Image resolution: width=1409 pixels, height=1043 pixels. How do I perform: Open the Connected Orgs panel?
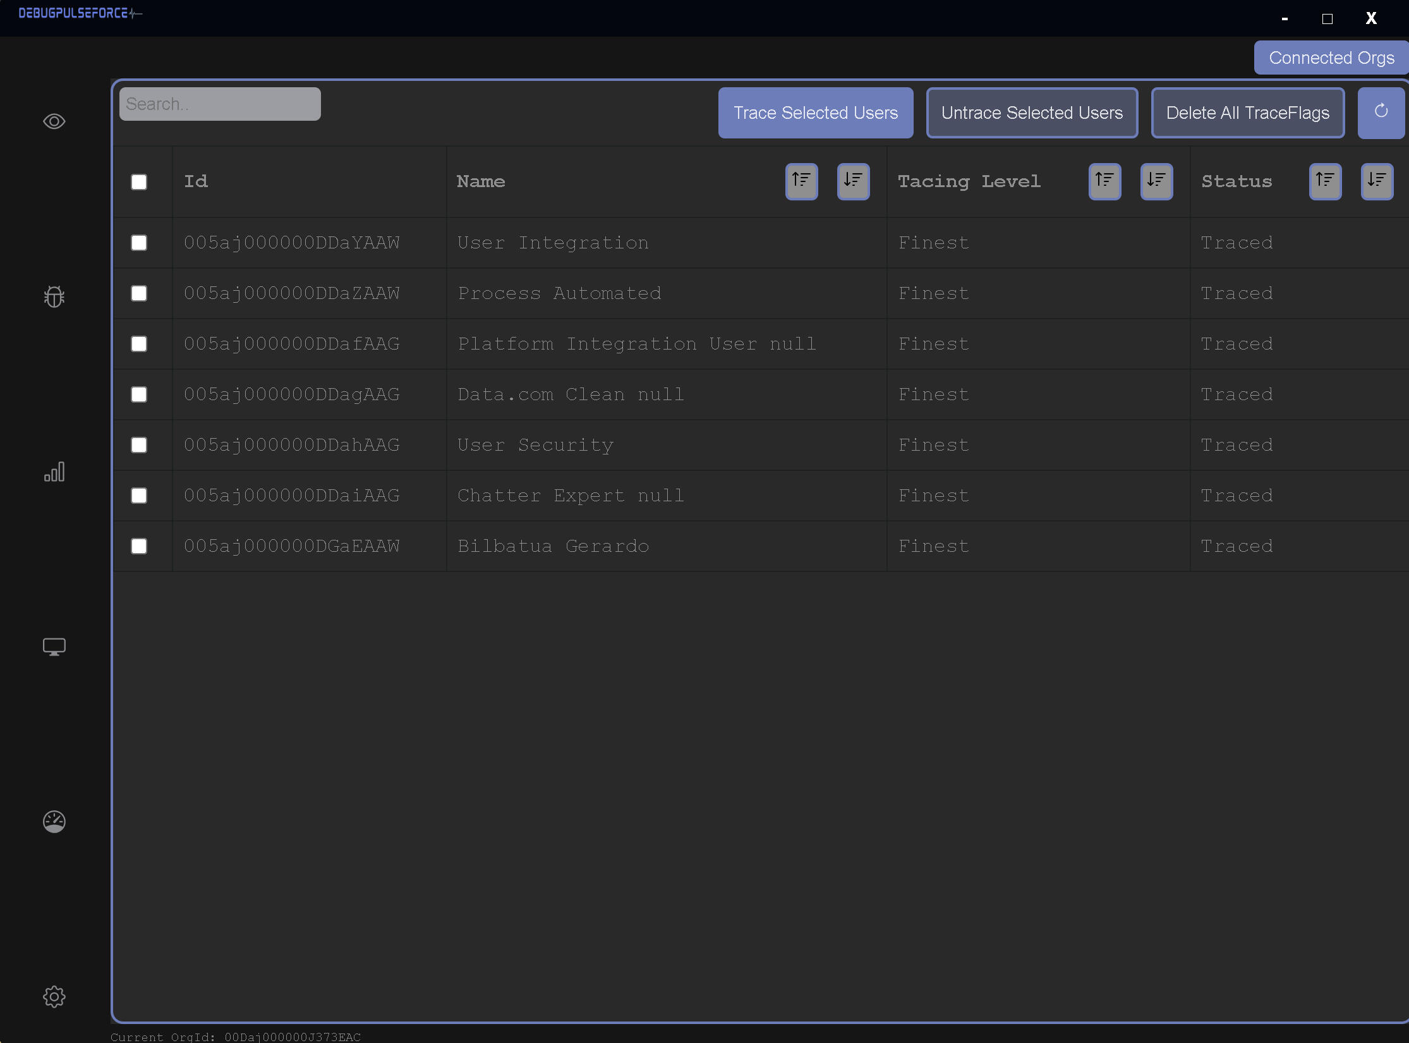(1331, 58)
